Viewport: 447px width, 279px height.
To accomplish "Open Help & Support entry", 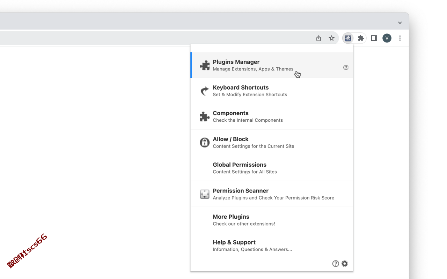I will 272,246.
